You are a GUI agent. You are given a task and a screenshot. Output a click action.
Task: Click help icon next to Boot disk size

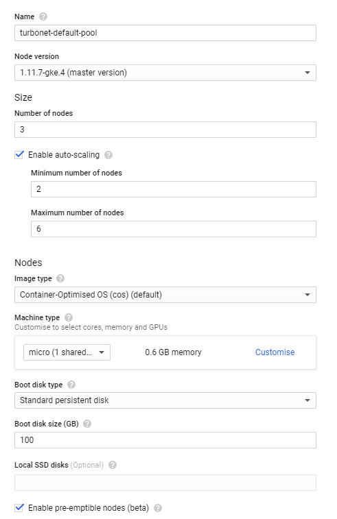pos(87,424)
